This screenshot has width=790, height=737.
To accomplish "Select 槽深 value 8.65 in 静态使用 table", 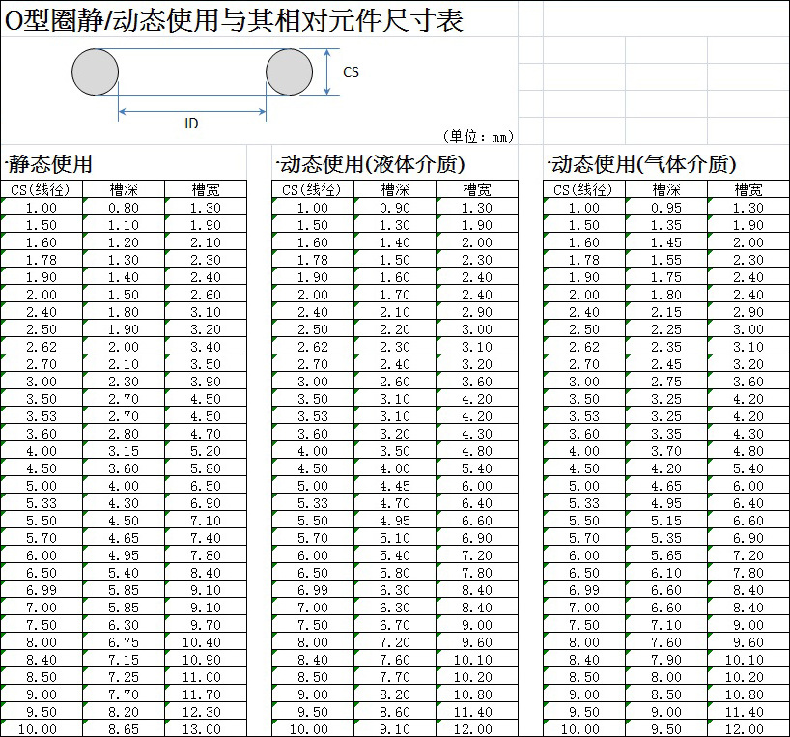I will click(x=124, y=729).
